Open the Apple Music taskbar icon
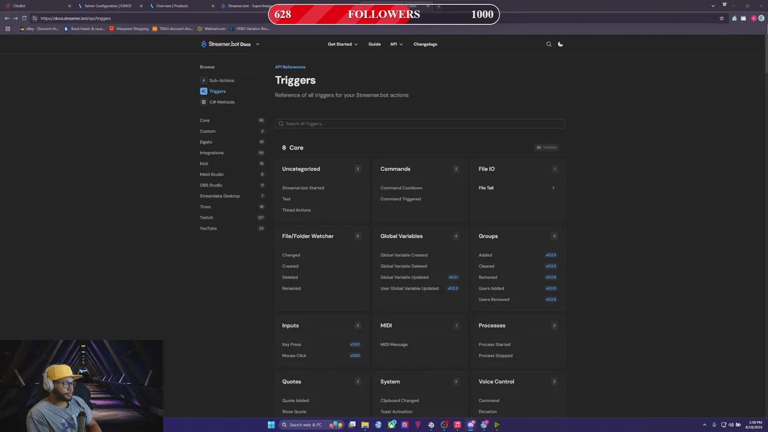Screen dimensions: 768x432 tap(457, 425)
